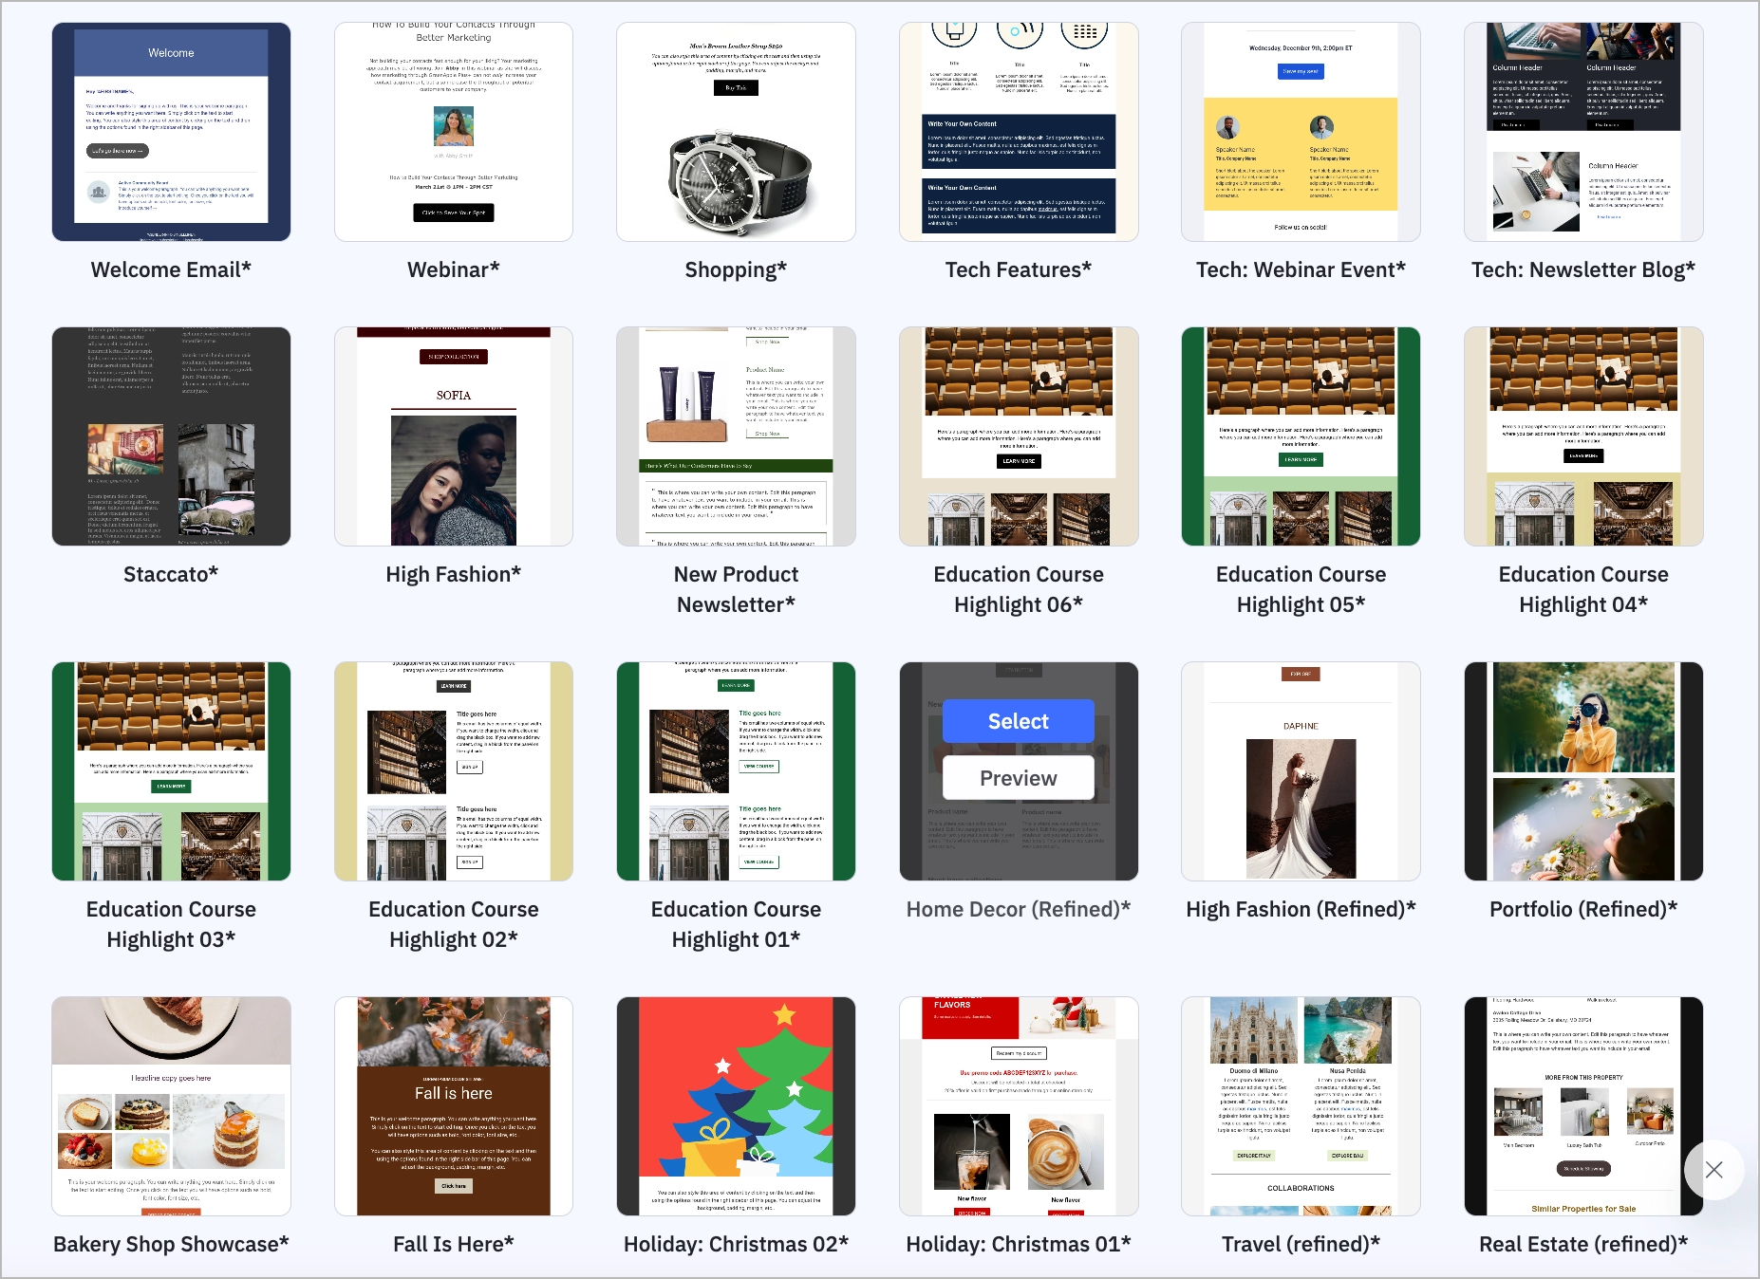
Task: Open the Tech Features template
Action: [1018, 131]
